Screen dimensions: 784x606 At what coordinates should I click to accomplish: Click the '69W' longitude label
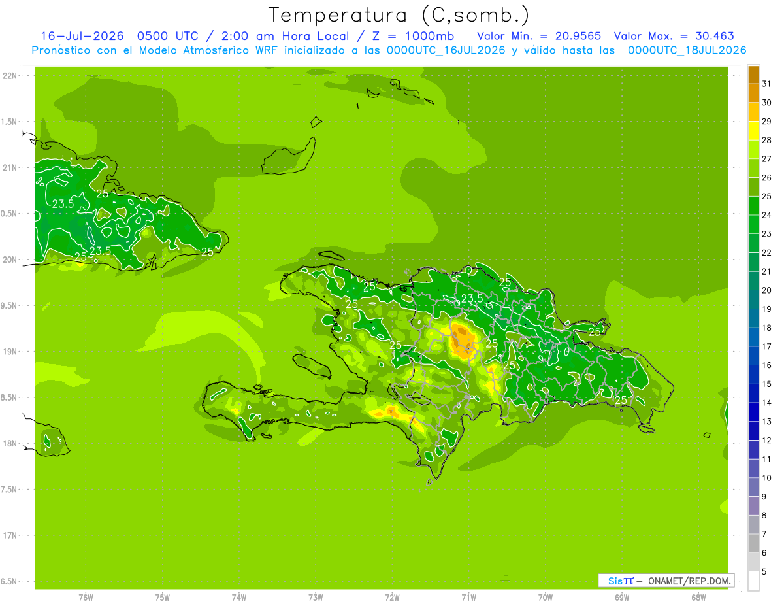[x=622, y=598]
